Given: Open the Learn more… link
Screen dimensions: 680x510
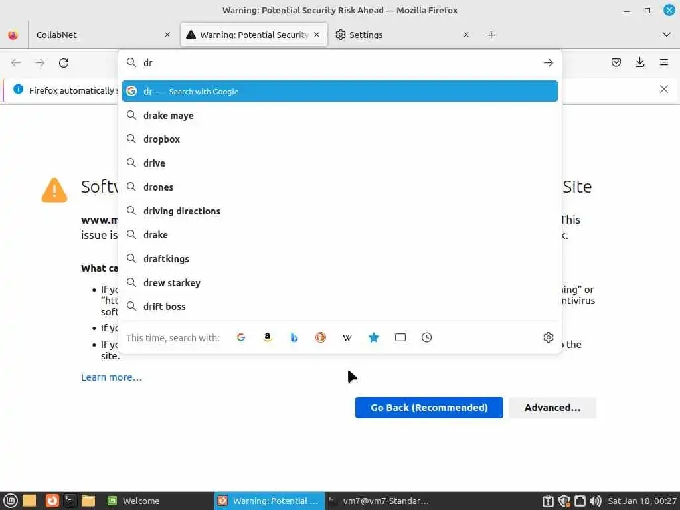Looking at the screenshot, I should [x=112, y=377].
